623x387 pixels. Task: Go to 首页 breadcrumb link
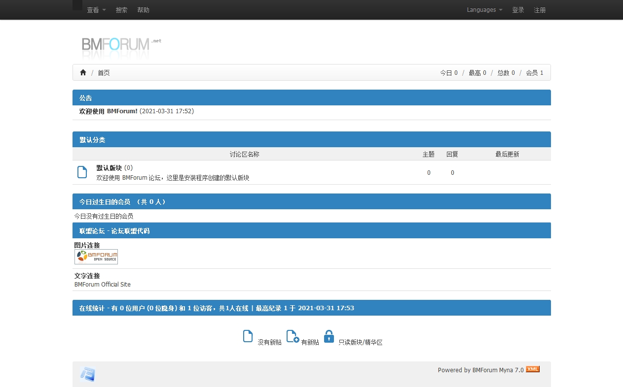(x=104, y=73)
